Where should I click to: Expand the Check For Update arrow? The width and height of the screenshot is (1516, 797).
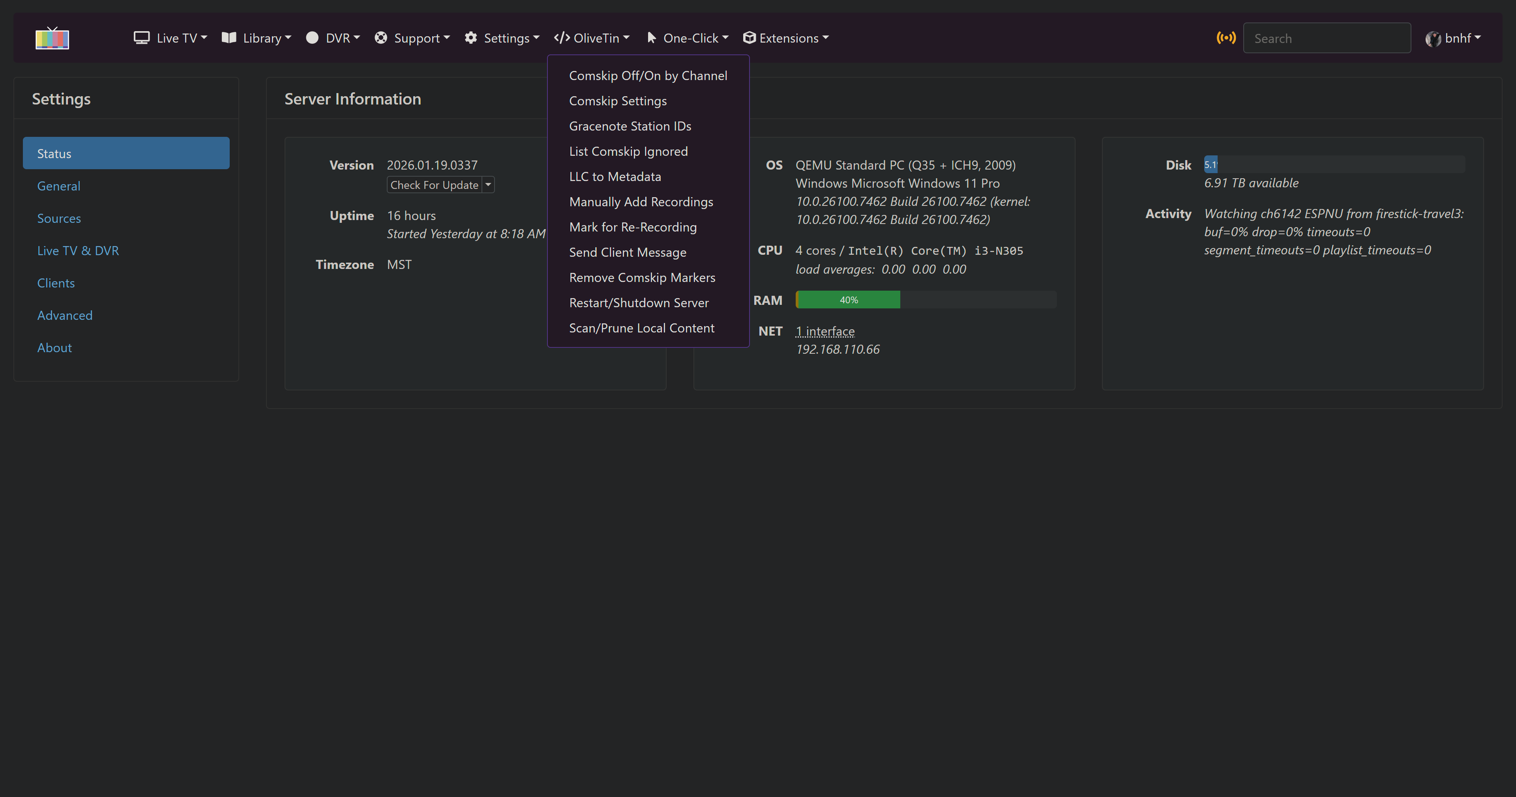[488, 185]
